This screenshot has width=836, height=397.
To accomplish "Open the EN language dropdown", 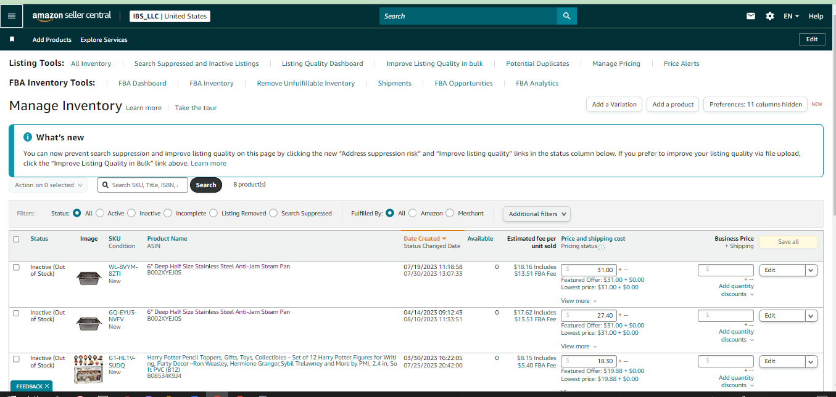I will tap(791, 16).
